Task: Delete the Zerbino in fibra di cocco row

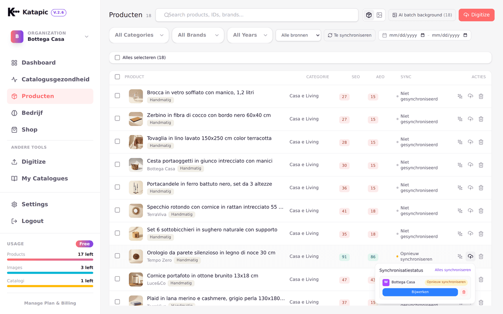Action: click(x=481, y=119)
